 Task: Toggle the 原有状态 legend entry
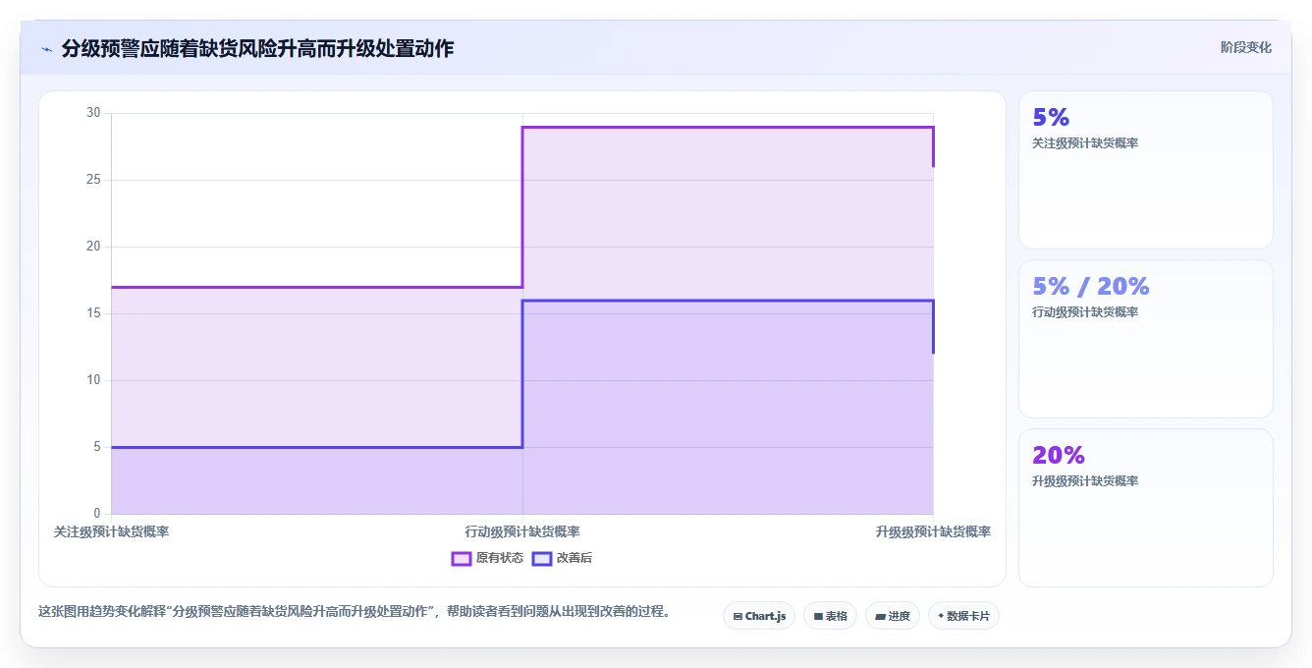[x=487, y=558]
